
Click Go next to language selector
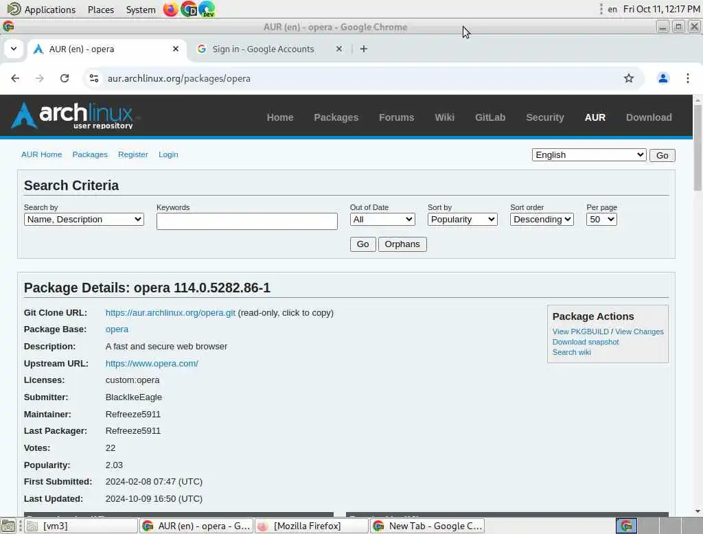pyautogui.click(x=662, y=156)
